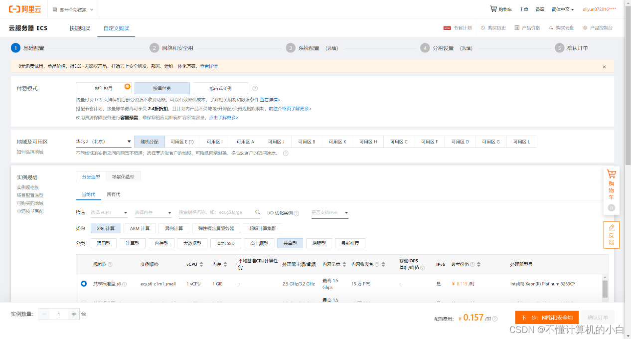Open 产品价格 link

pos(527,28)
